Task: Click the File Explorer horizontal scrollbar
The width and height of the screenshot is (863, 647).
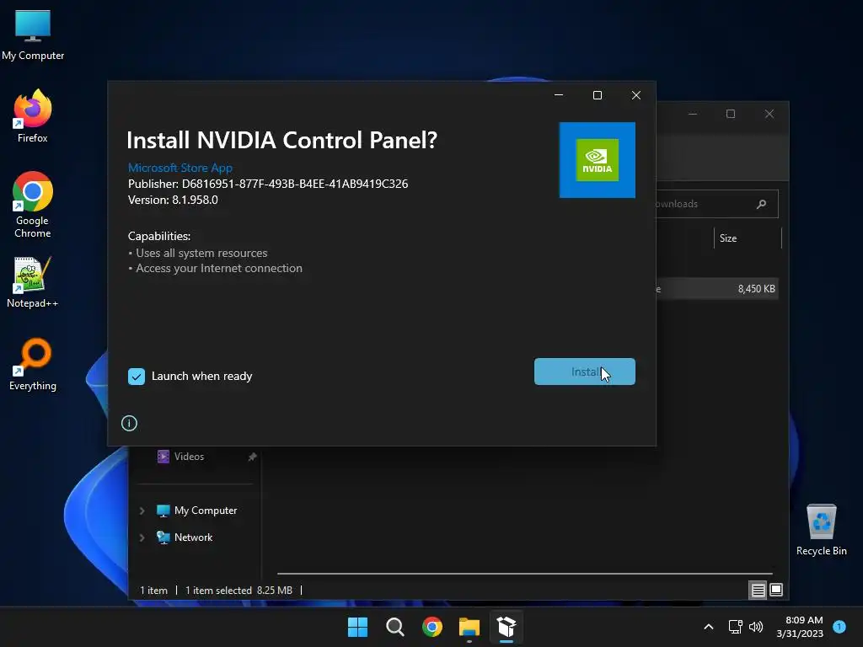Action: (x=524, y=574)
